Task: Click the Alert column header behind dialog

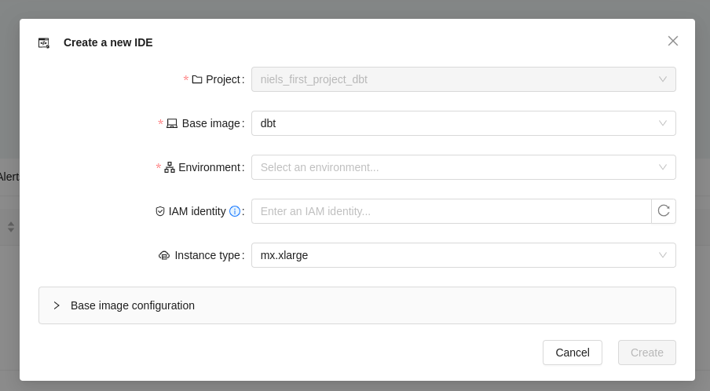Action: (x=9, y=177)
